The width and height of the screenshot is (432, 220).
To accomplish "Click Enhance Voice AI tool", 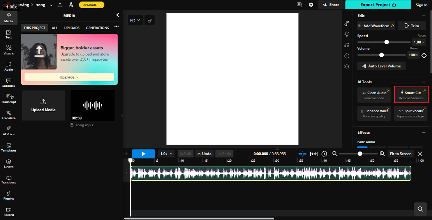I will [374, 113].
